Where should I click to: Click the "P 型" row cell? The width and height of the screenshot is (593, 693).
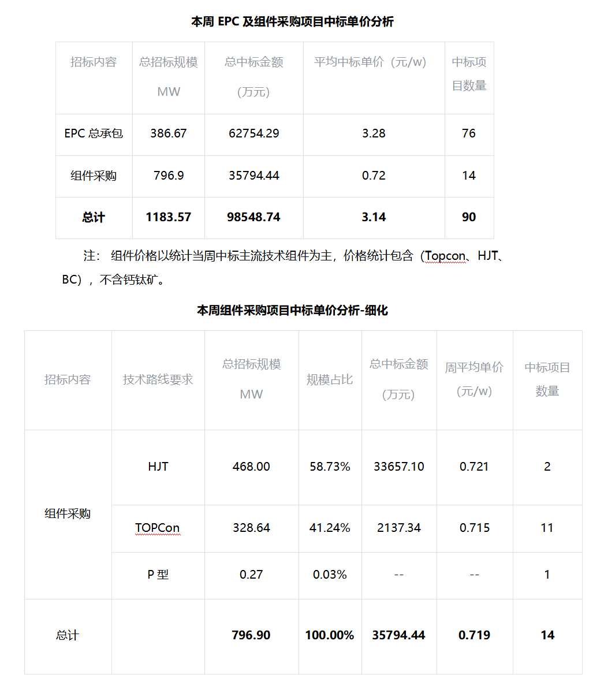click(158, 575)
